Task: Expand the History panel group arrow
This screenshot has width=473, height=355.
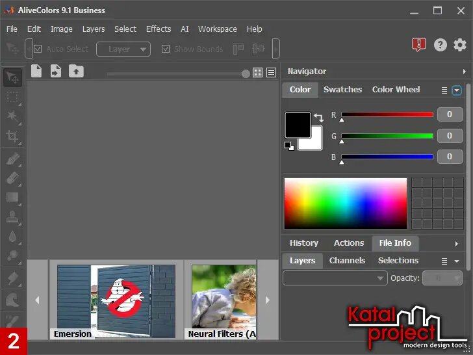Action: coord(456,244)
